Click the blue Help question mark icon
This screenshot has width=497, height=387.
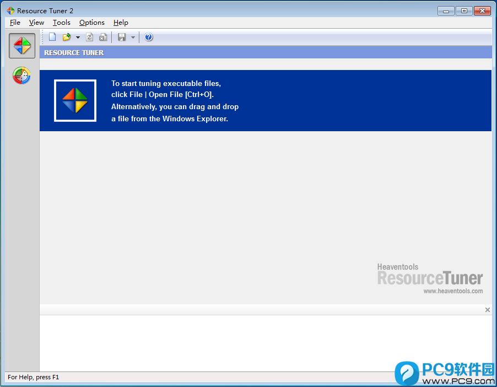coord(149,37)
